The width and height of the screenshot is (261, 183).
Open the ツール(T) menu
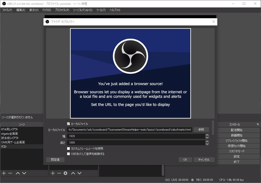(x=101, y=10)
